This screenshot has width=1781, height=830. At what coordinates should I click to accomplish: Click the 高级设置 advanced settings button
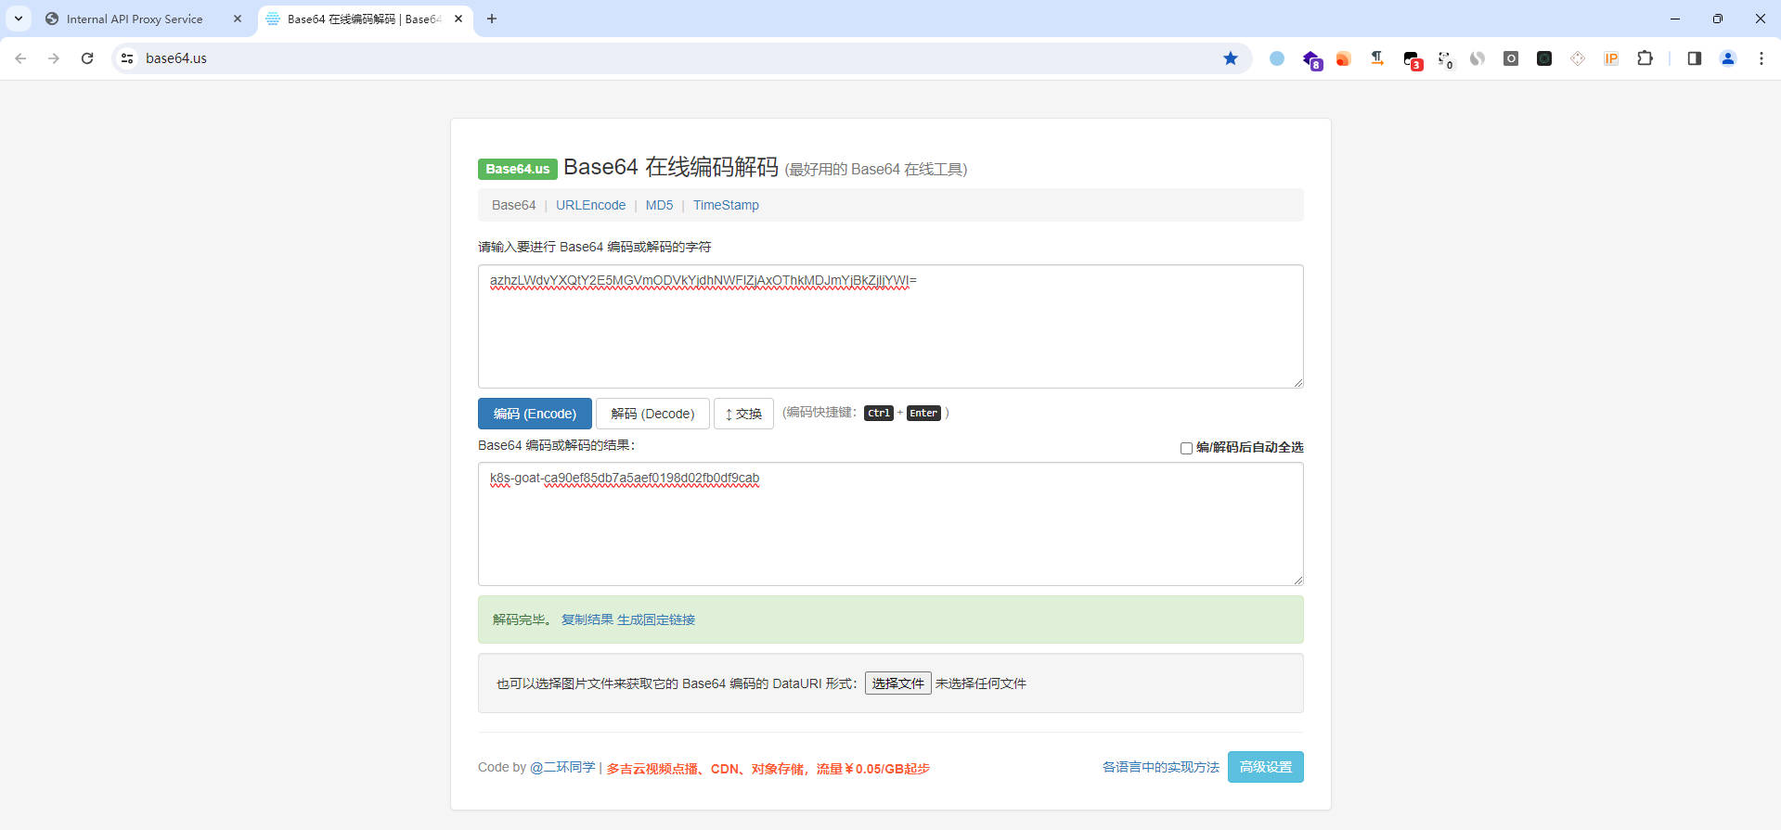point(1266,767)
